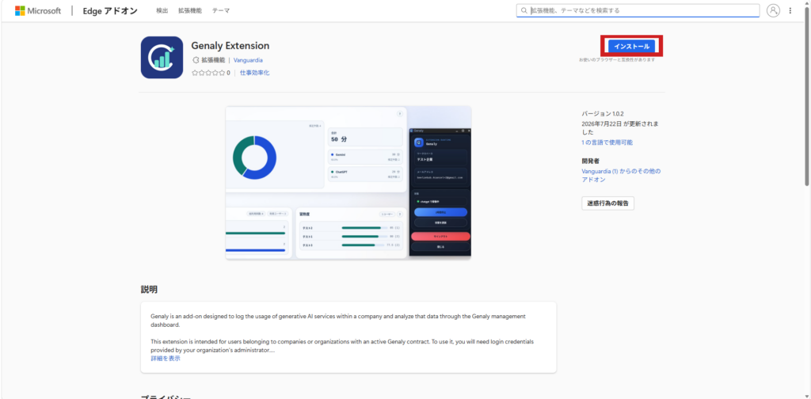Viewport: 811px width, 399px height.
Task: Click the extension type icon beside 拡張機能
Action: point(196,60)
